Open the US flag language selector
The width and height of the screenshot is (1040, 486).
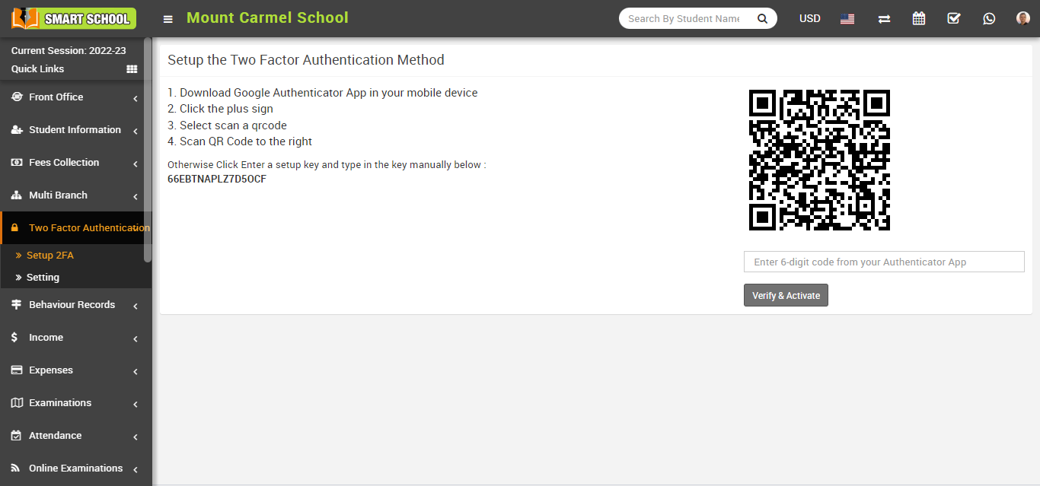click(x=847, y=18)
